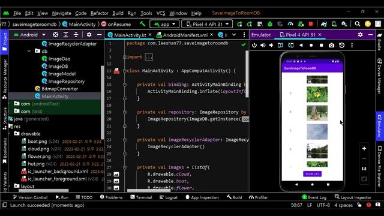Open the Refactor menu
Screen dimensions: 384x216
click(99, 13)
